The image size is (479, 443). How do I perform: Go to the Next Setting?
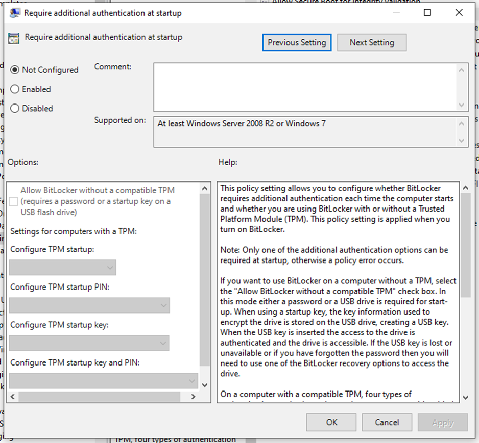pyautogui.click(x=372, y=42)
